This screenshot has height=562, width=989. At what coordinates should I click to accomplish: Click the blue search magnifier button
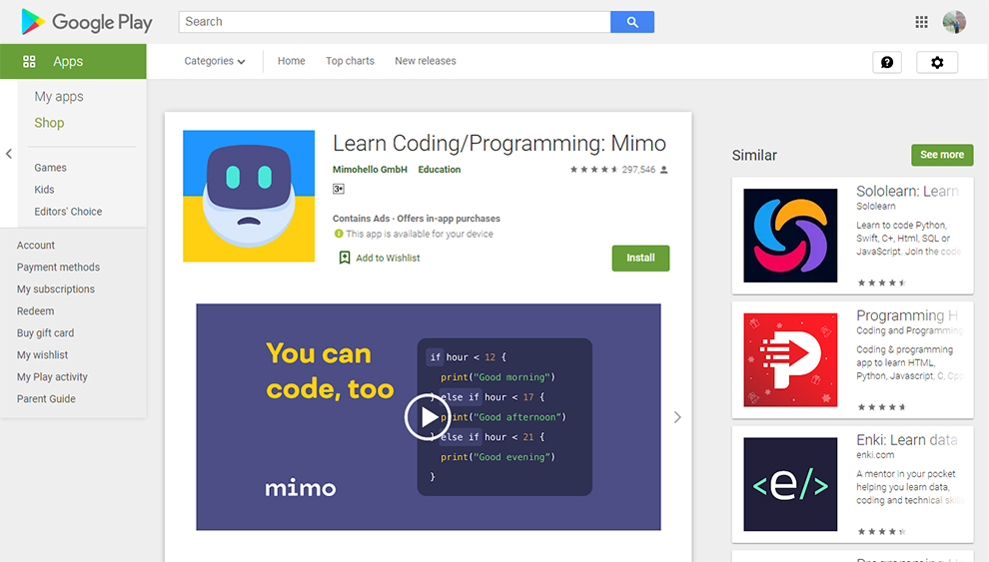coord(632,22)
